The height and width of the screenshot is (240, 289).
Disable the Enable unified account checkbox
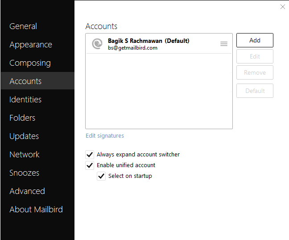pos(90,165)
